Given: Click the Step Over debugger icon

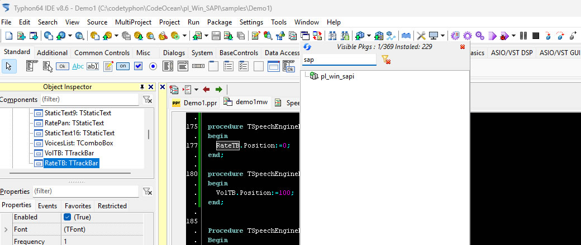Looking at the screenshot, I should pyautogui.click(x=560, y=36).
